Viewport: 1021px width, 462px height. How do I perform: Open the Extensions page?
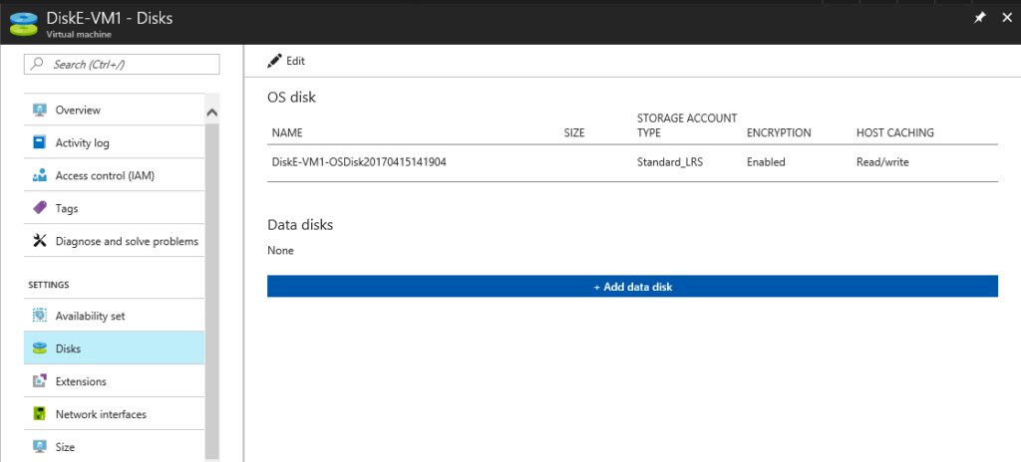pos(114,381)
